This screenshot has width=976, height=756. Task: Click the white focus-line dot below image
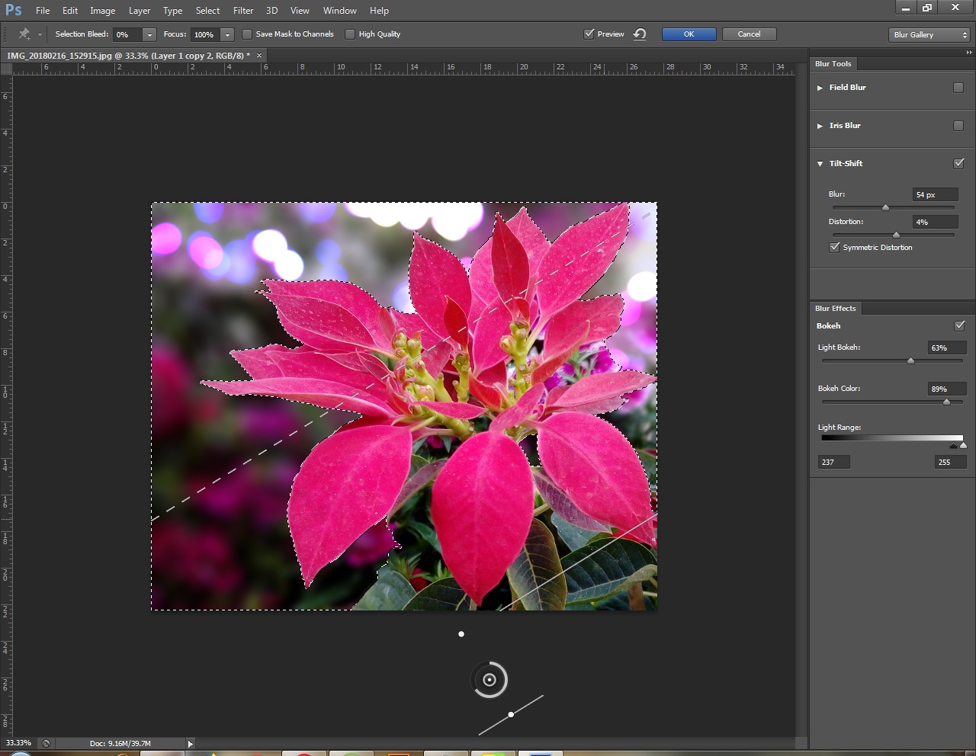pos(461,634)
